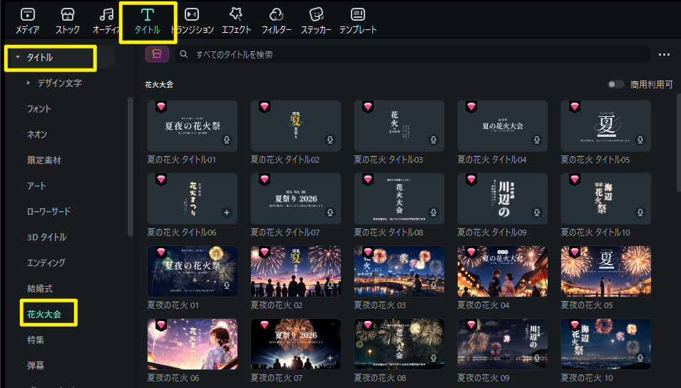Download 夏の花火 タイトル05 via download icon

[x=640, y=140]
